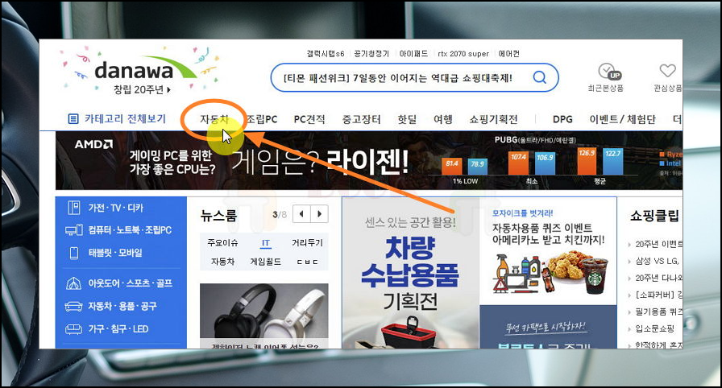Open 카테고리 전체보기 menu

point(125,119)
